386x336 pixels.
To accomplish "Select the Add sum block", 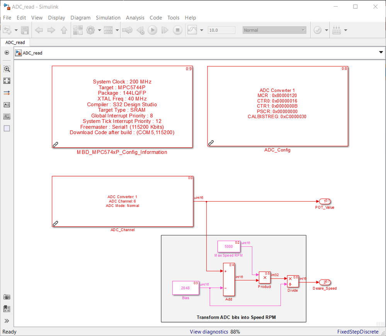I will point(229,280).
